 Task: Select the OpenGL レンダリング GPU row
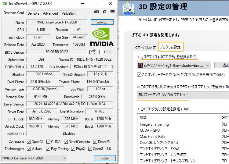183,143
